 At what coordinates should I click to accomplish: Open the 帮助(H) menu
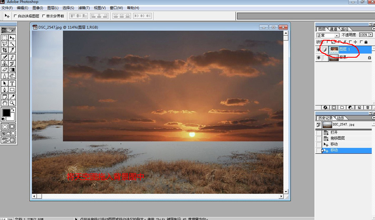coord(133,8)
